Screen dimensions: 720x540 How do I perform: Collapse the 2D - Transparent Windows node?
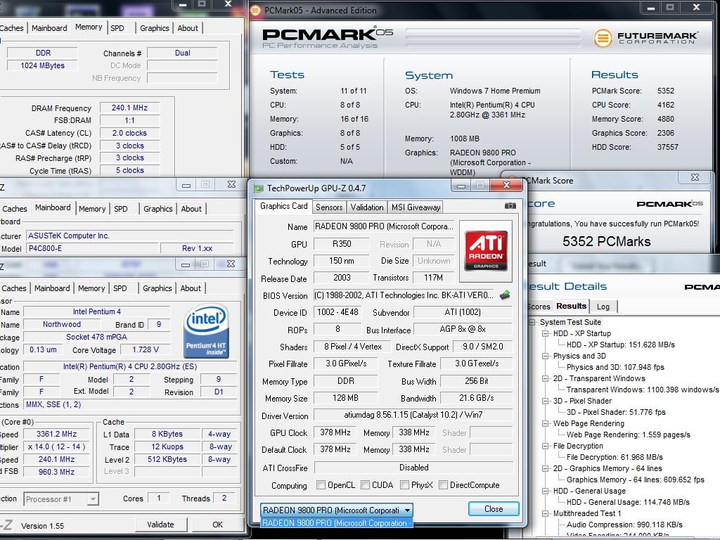point(546,378)
